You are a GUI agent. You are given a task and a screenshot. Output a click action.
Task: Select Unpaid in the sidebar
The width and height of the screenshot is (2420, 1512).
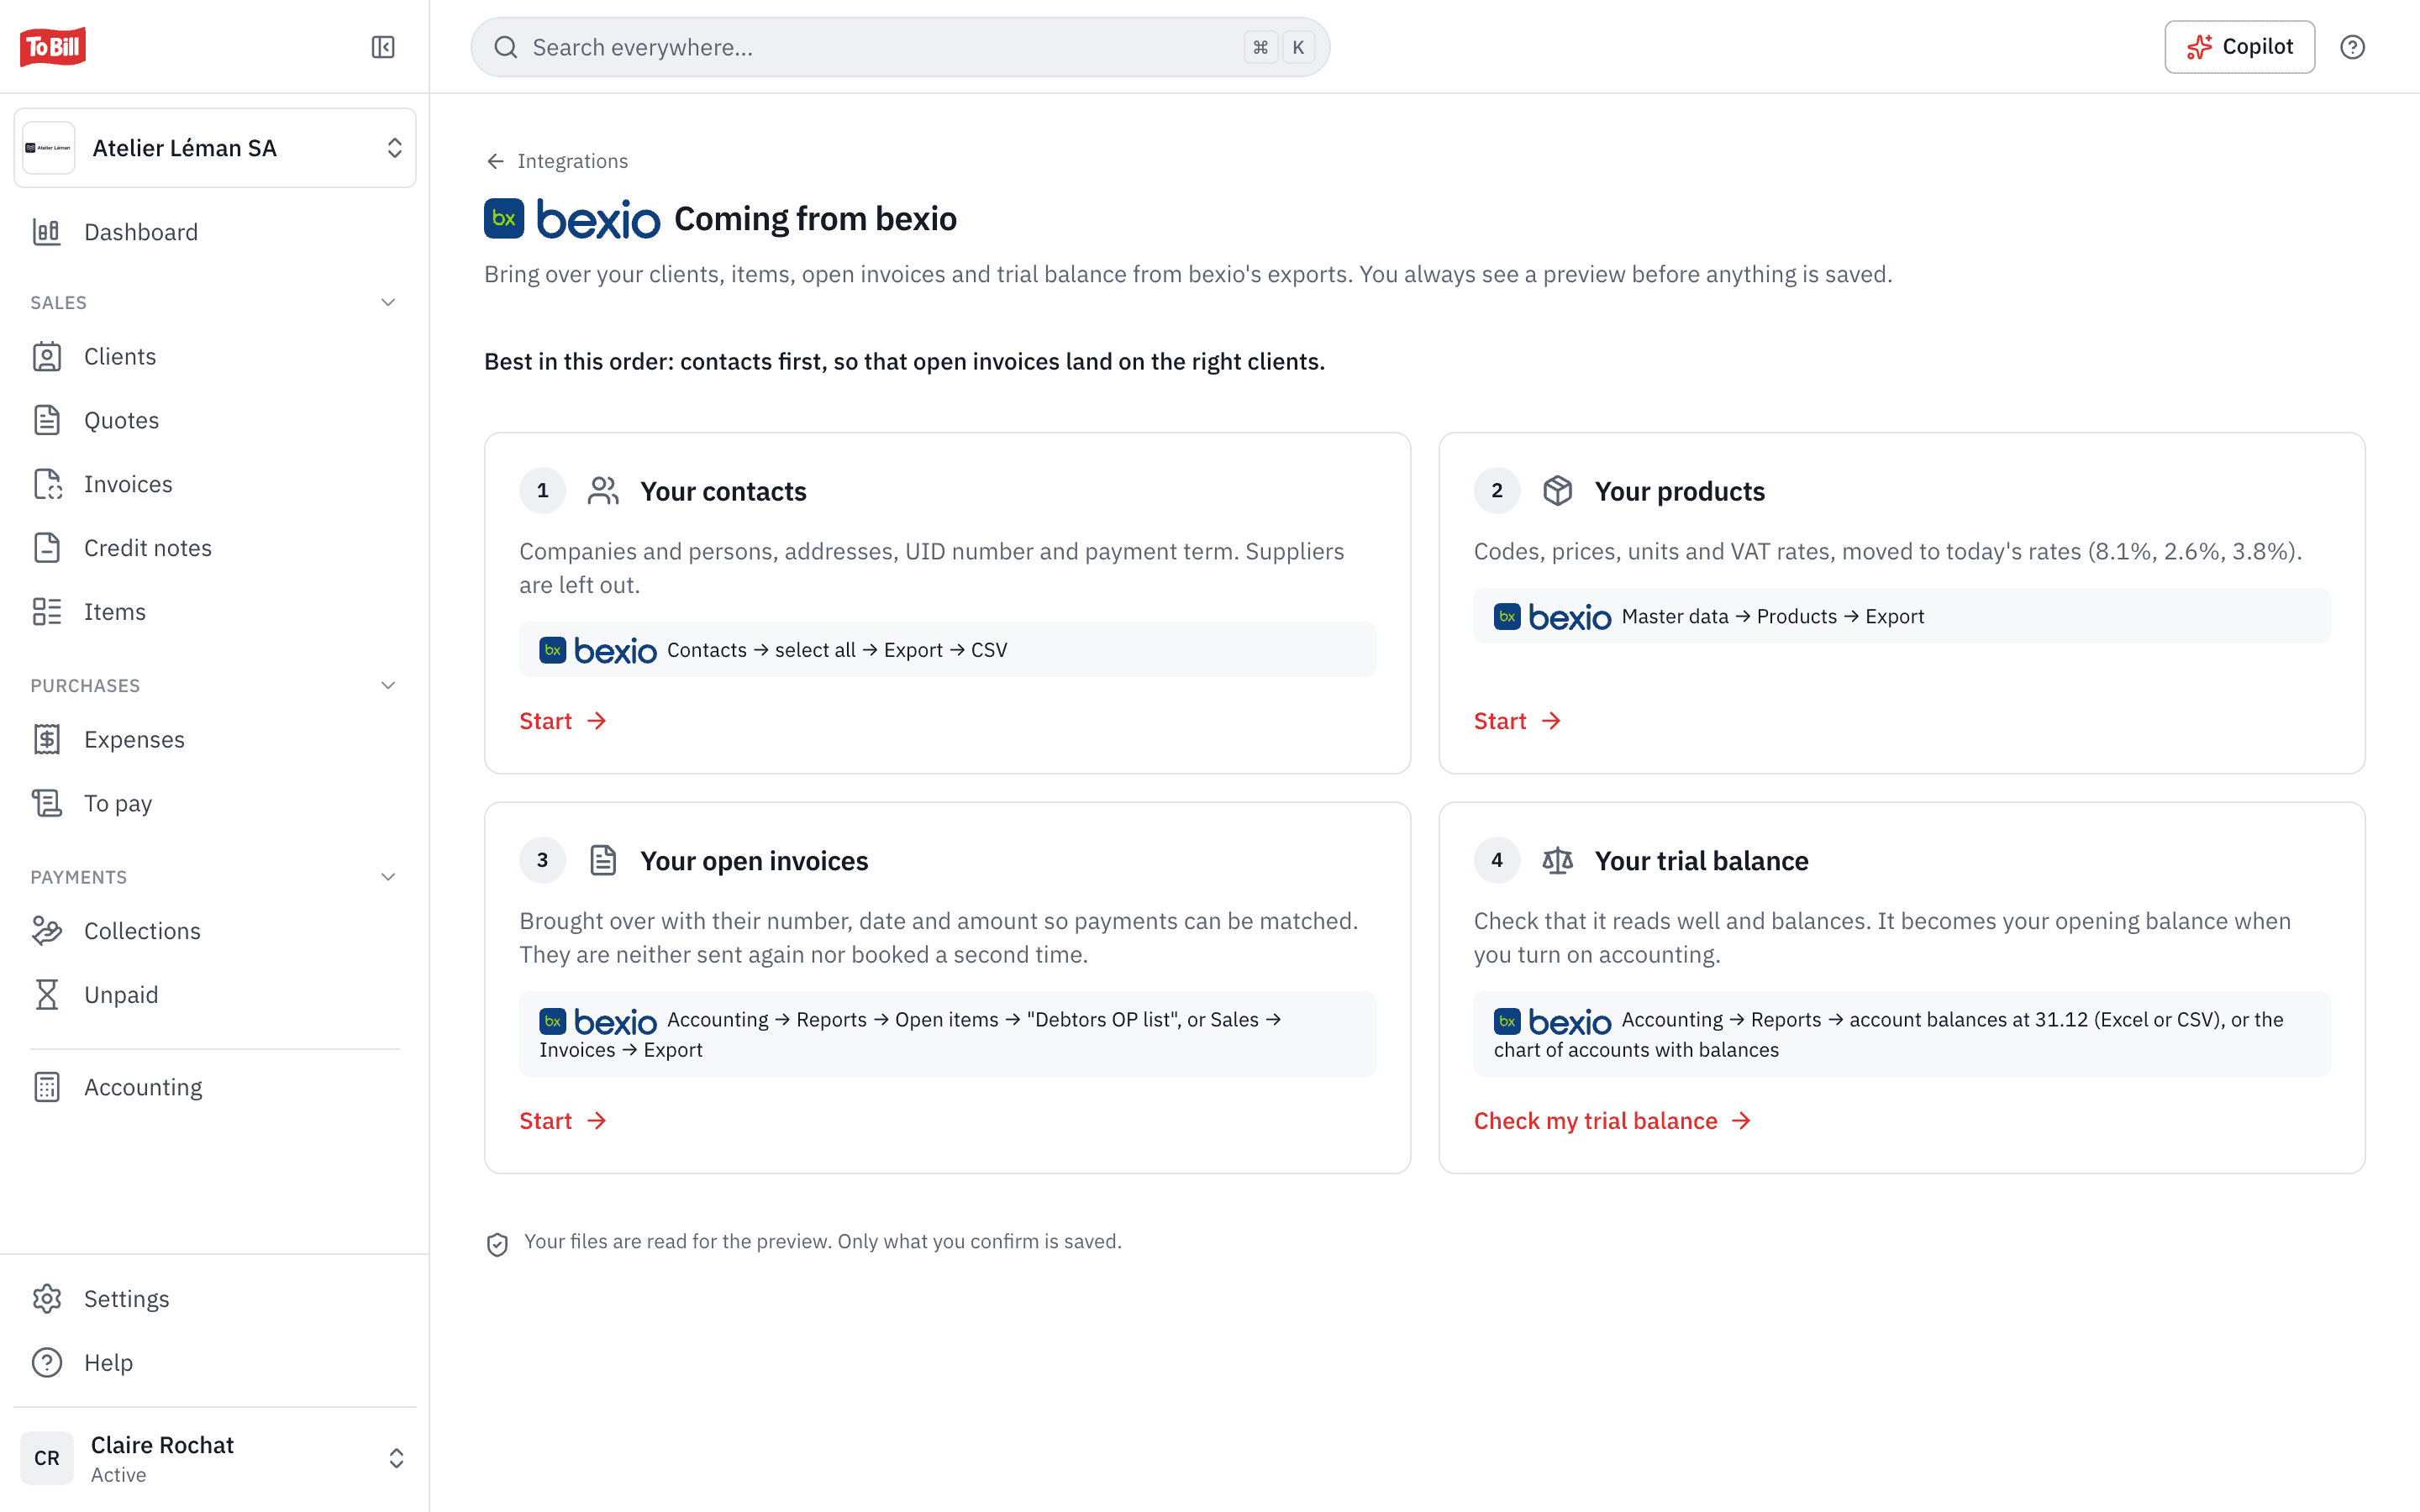[x=215, y=995]
